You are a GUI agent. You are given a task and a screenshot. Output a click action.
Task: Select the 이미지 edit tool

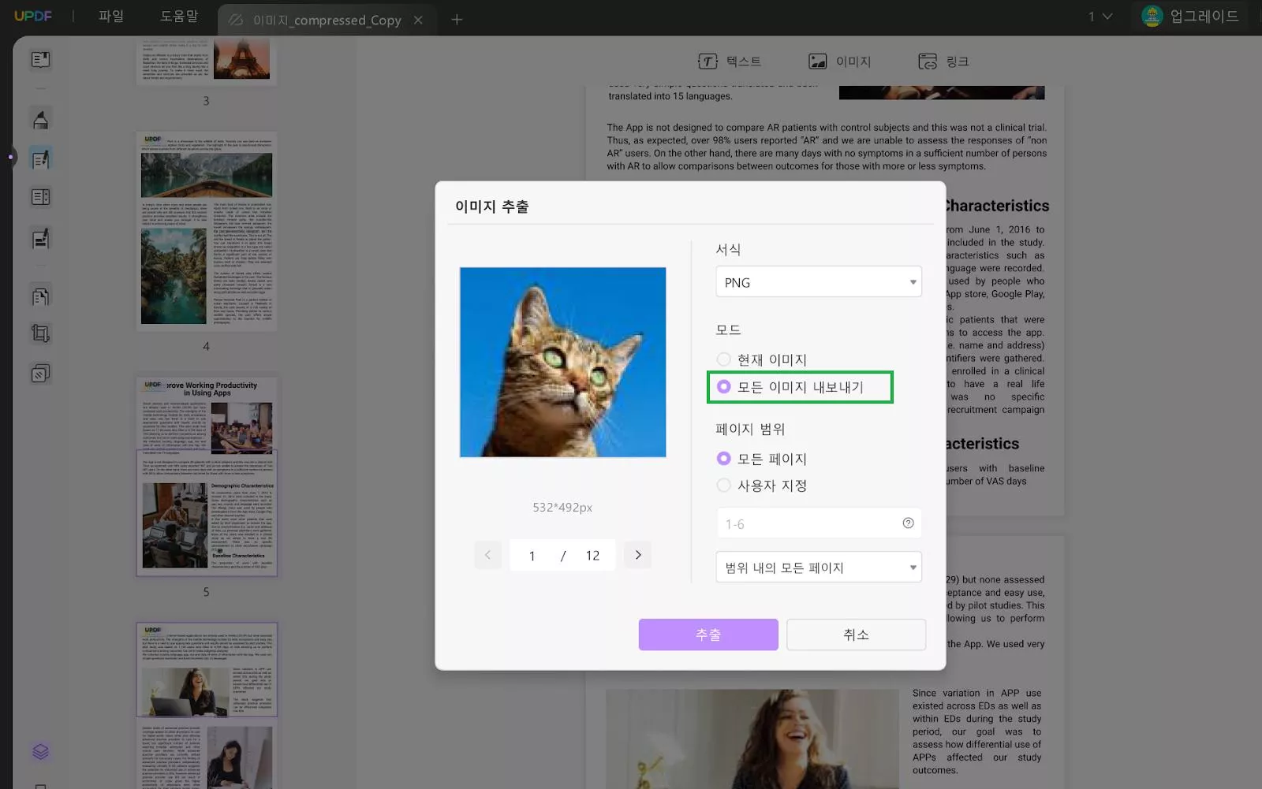[x=840, y=61]
